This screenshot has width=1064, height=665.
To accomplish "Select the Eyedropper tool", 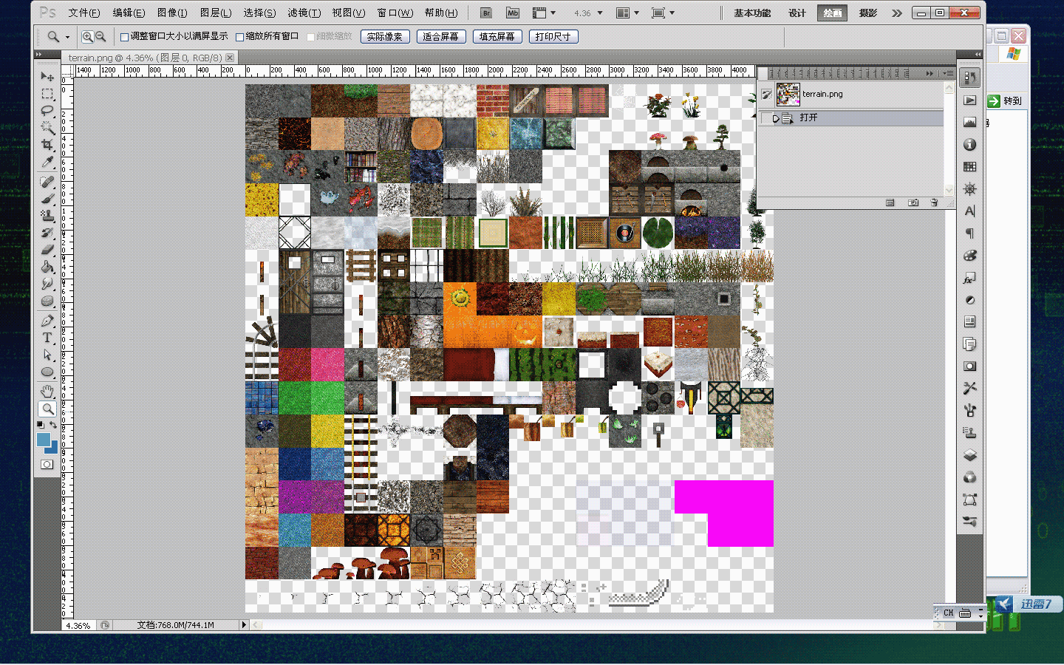I will [x=47, y=162].
